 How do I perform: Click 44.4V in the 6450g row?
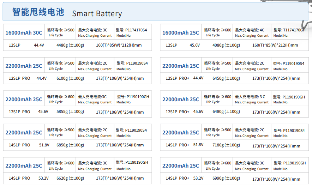tap(198, 78)
